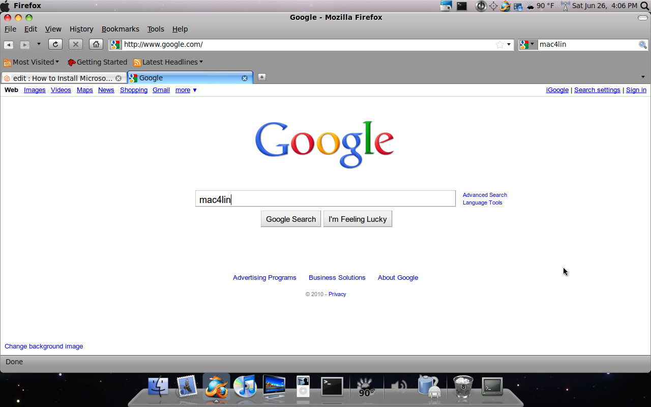
Task: Click the terminal icon in top panel
Action: (462, 6)
